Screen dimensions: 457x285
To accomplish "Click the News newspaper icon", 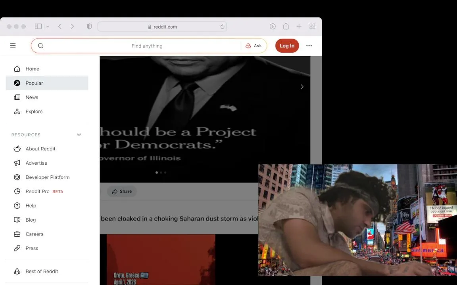I will 17,97.
